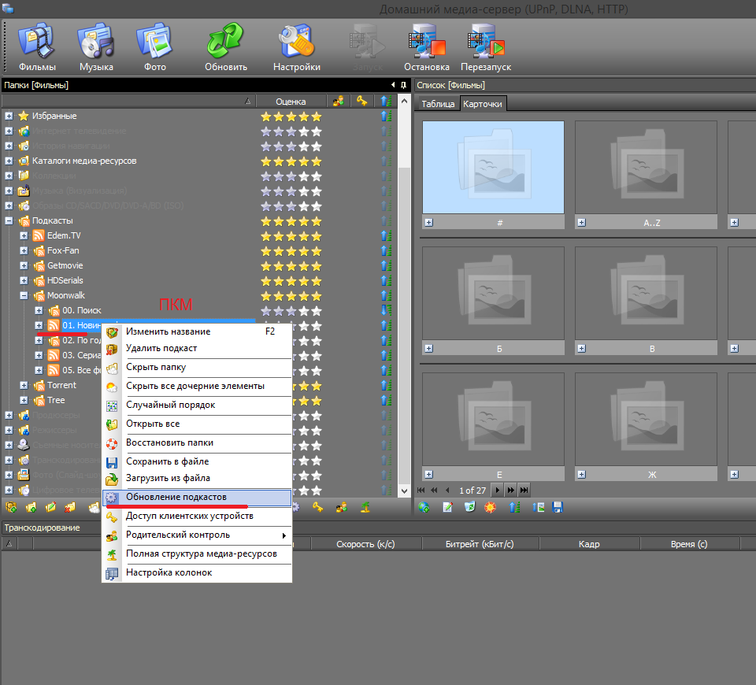Set the Избранные star rating to five

click(x=316, y=116)
